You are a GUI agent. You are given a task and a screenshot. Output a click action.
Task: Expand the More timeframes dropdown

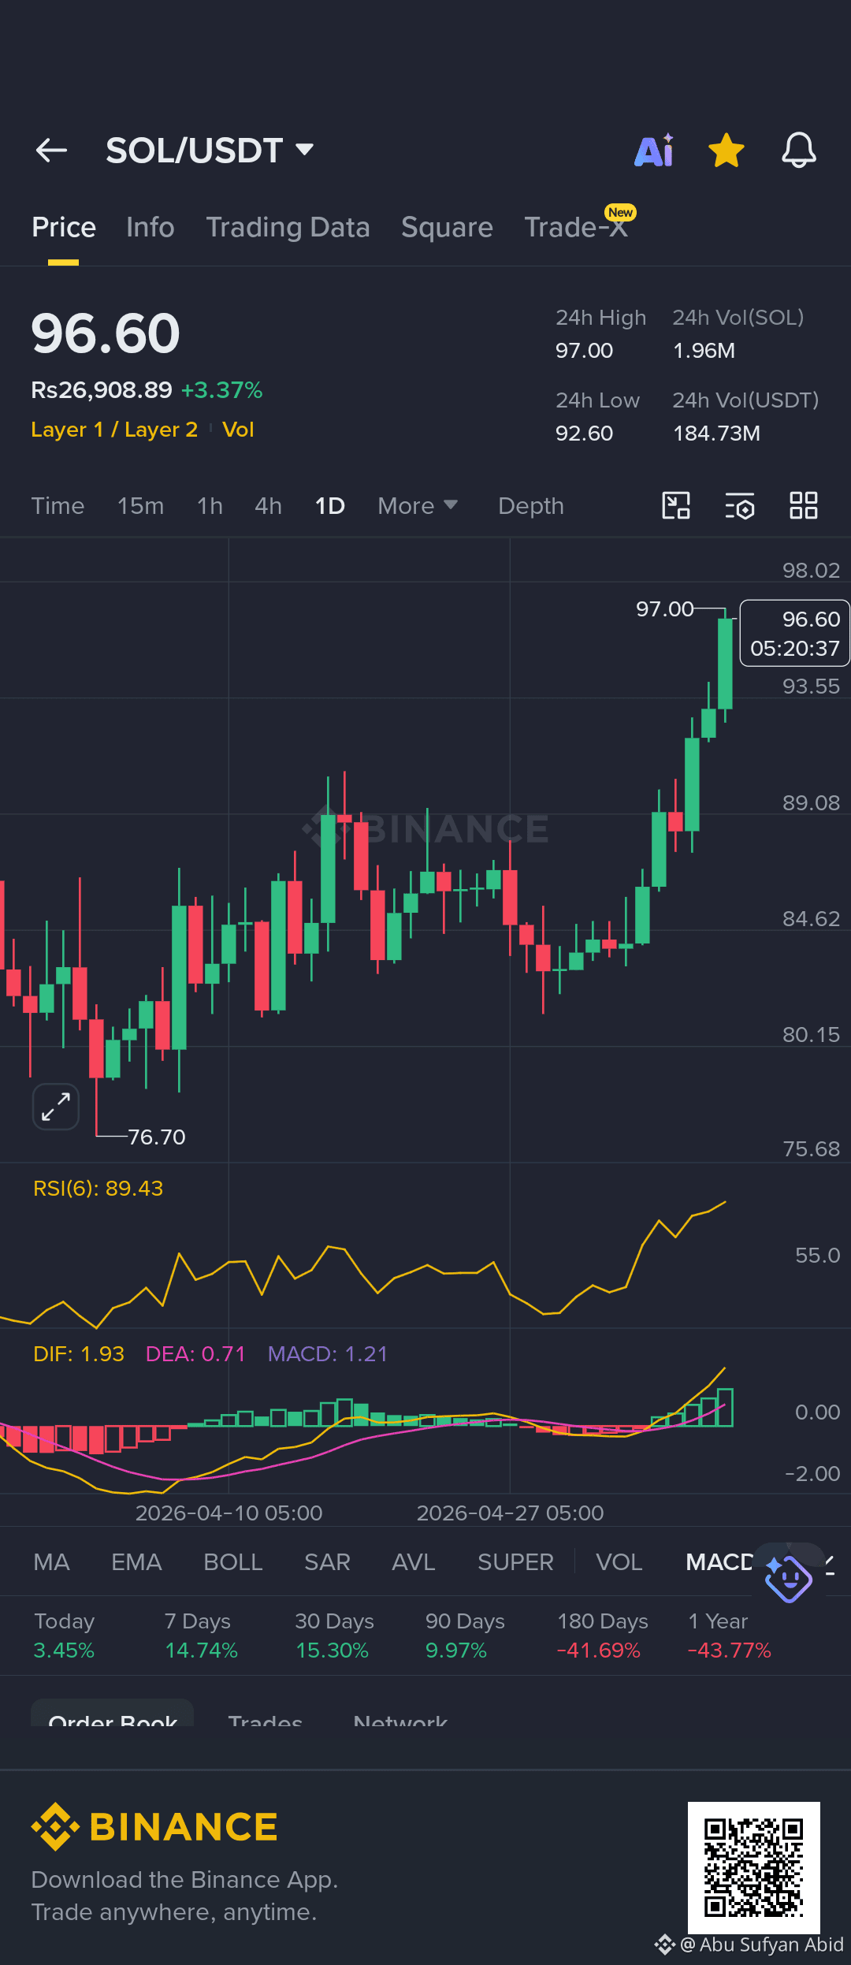(418, 505)
